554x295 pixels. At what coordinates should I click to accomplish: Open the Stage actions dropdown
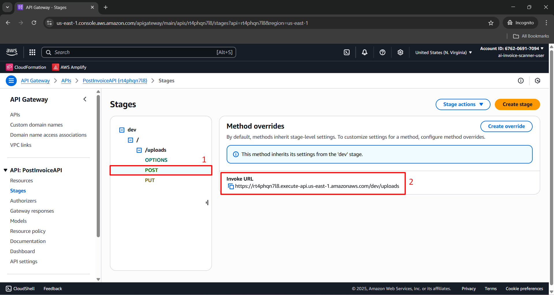(462, 104)
